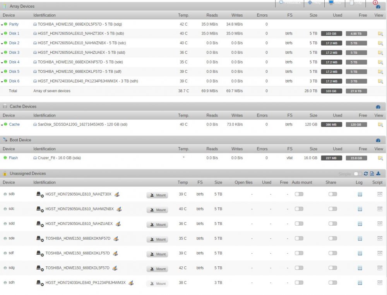Open the Disk 2 status dropdown arrow
Image resolution: width=387 pixels, height=295 pixels.
(2, 43)
